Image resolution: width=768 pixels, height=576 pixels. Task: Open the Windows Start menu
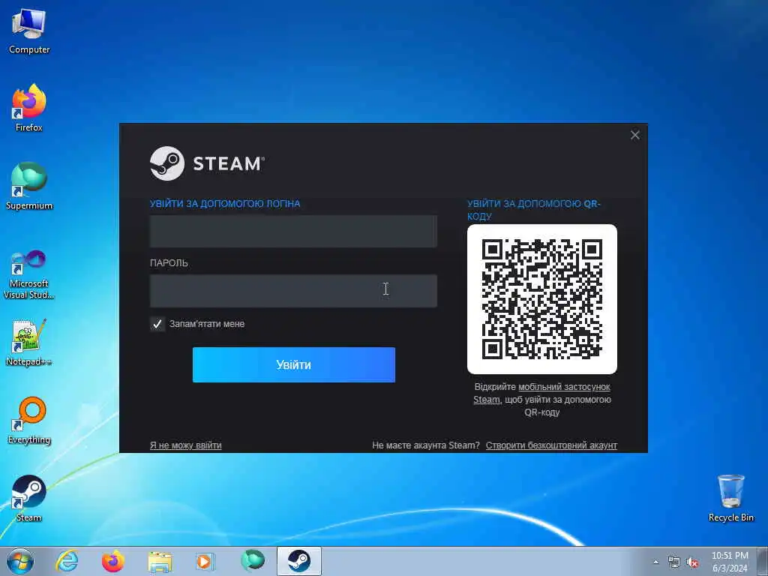click(20, 561)
